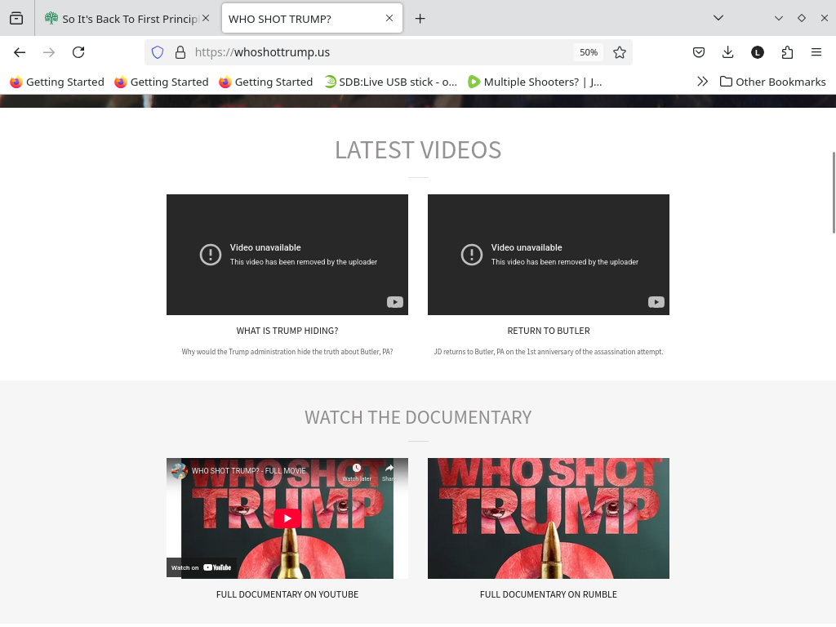
Task: Close the WHO SHOT TRUMP? tab
Action: [x=389, y=18]
